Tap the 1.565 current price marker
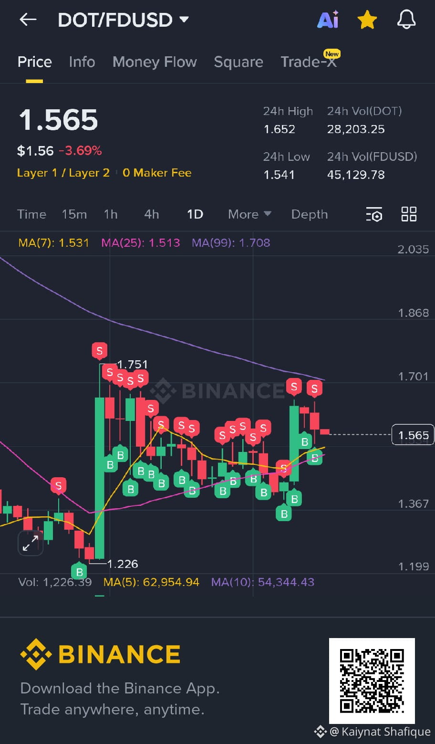This screenshot has width=435, height=744. coord(413,435)
